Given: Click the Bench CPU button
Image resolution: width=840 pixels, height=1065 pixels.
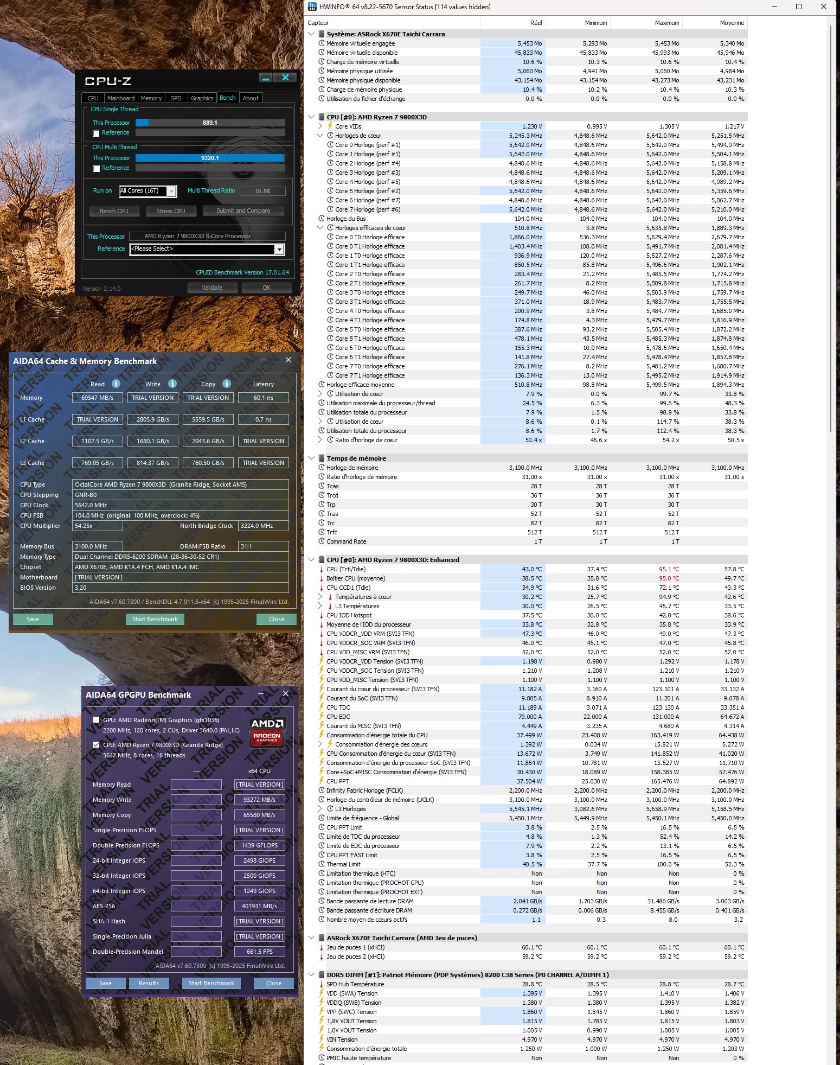Looking at the screenshot, I should point(114,211).
